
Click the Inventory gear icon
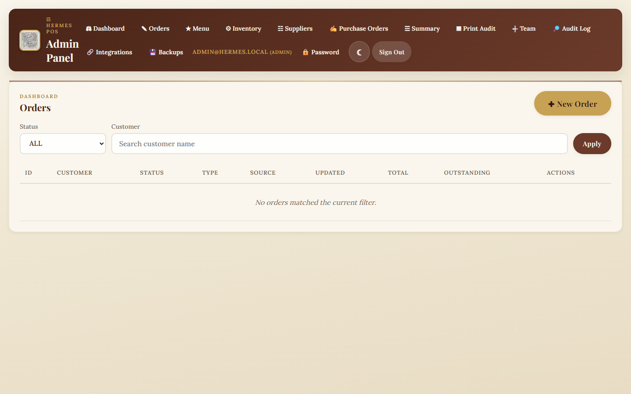tap(228, 28)
